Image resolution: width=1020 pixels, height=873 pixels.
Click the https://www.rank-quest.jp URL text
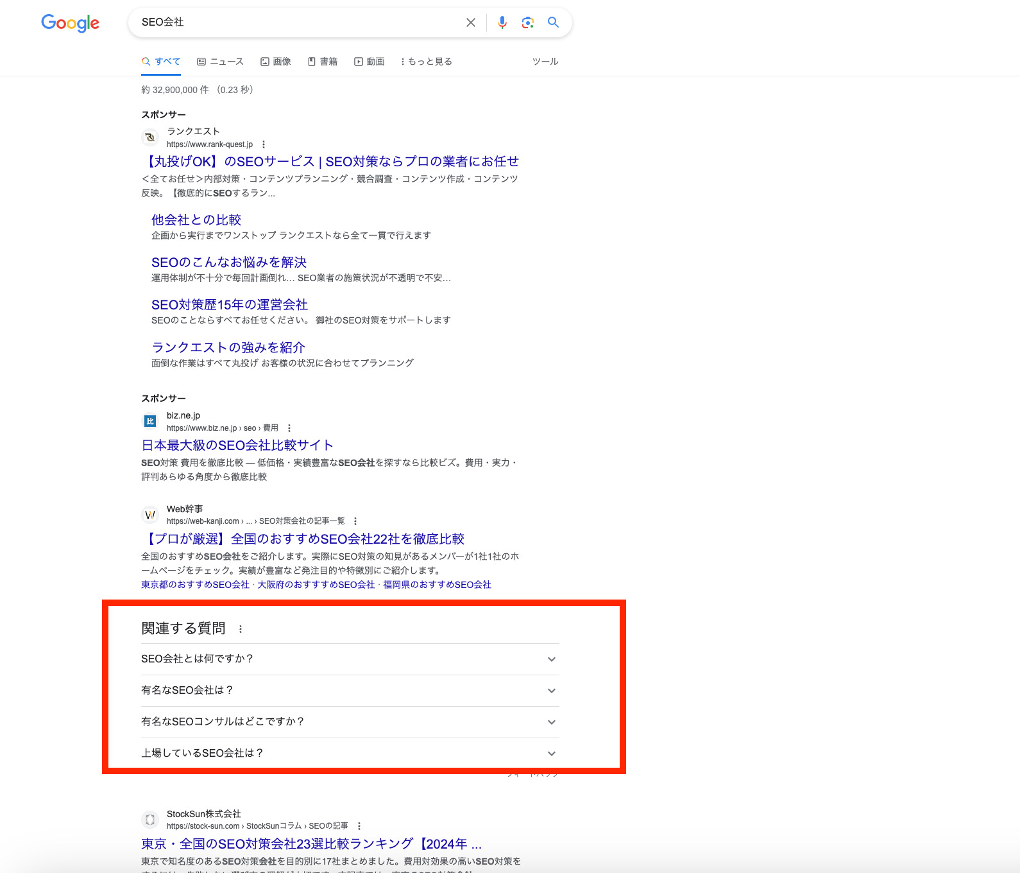point(210,144)
